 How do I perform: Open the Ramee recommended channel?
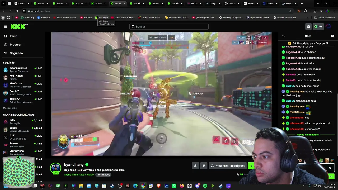tap(22, 145)
